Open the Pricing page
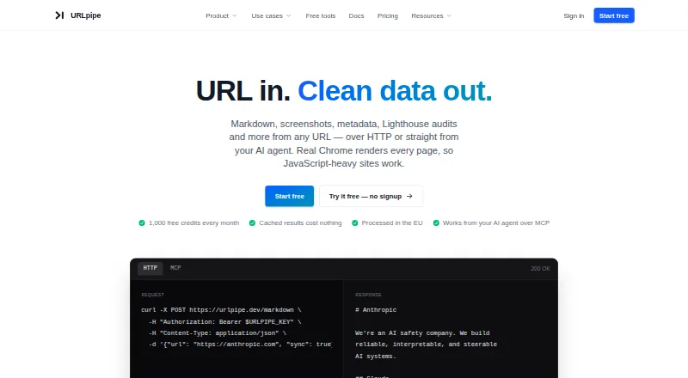Screen dimensions: 688x378 point(388,15)
